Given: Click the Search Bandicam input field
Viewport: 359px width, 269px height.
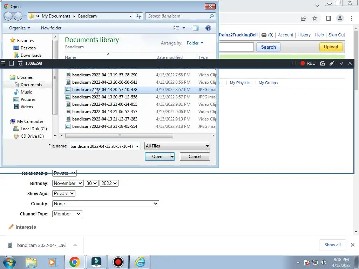Looking at the screenshot, I should 177,16.
